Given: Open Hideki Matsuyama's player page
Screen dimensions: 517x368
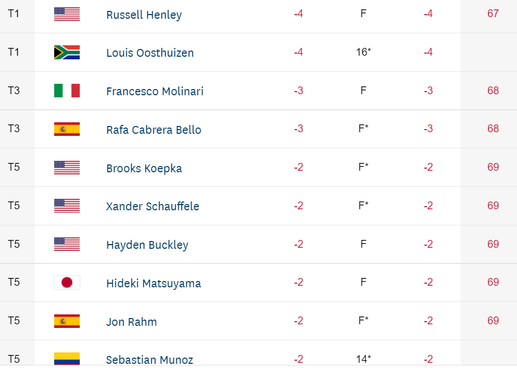Looking at the screenshot, I should click(153, 284).
